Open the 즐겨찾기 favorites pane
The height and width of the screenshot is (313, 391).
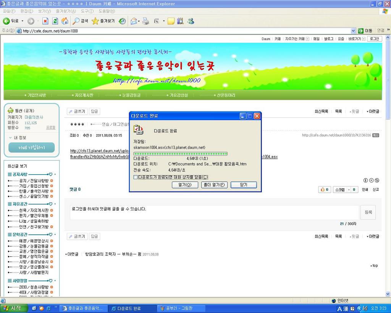pyautogui.click(x=103, y=21)
